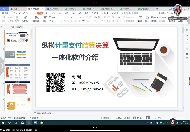This screenshot has height=132, width=190.
Task: Click the New Slide icon
Action: [x=37, y=18]
